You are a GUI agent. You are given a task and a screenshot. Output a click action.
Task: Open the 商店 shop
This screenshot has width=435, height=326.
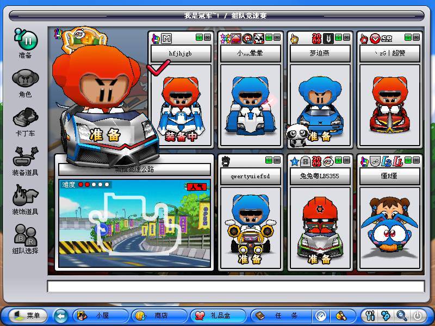159,316
